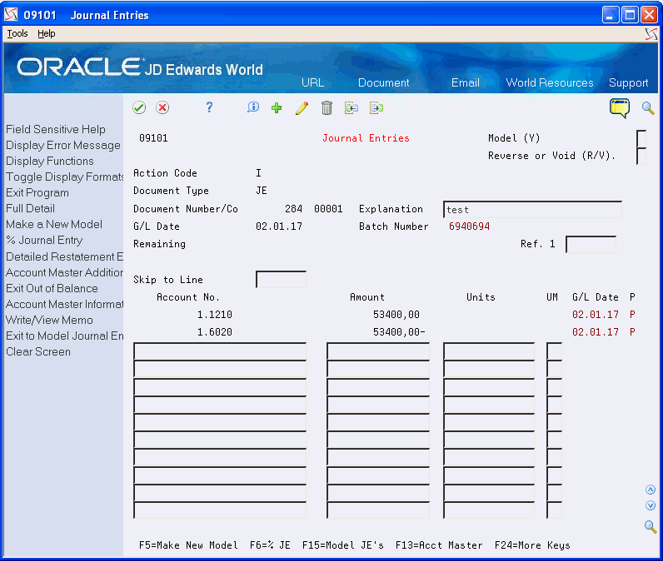Click the Reverse or Void input field
Screen dimensions: 663x562
[641, 156]
